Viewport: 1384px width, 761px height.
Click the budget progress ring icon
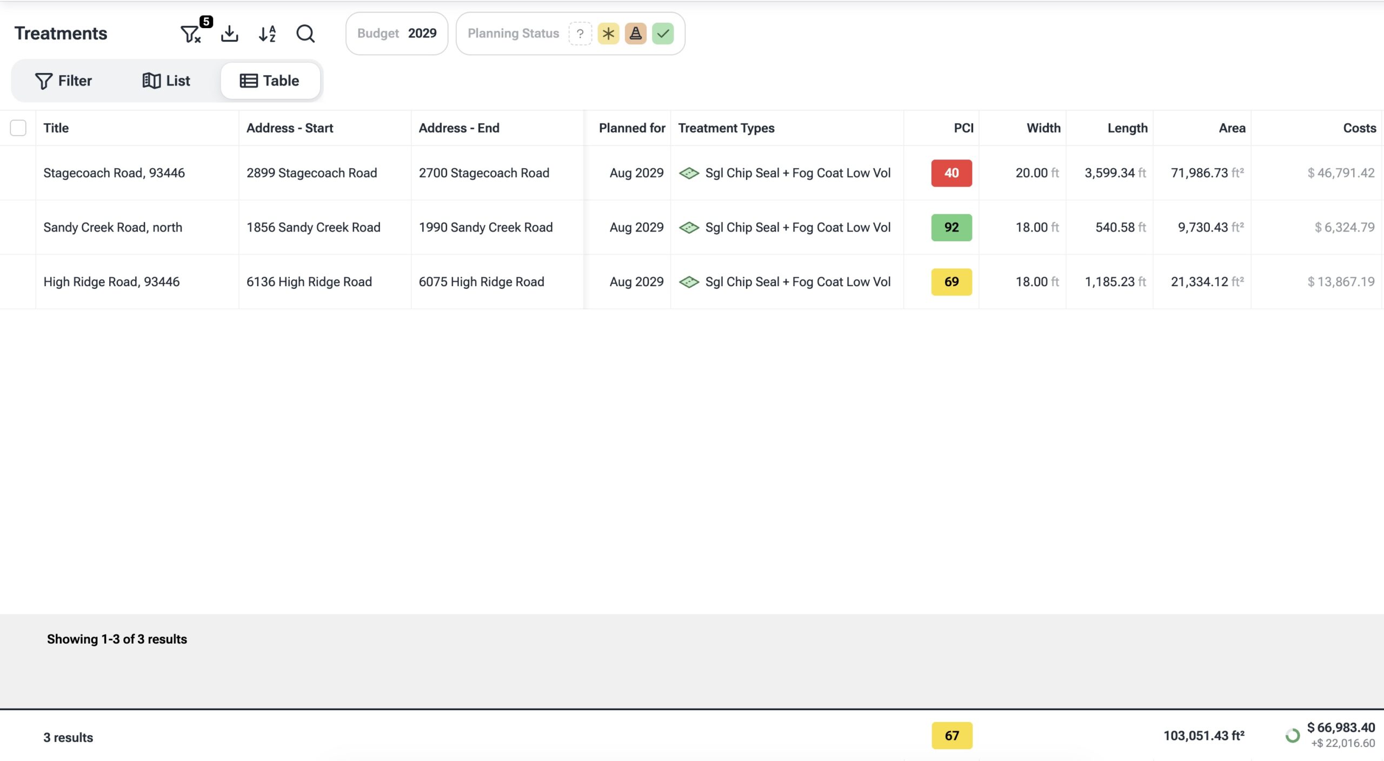click(x=1292, y=735)
